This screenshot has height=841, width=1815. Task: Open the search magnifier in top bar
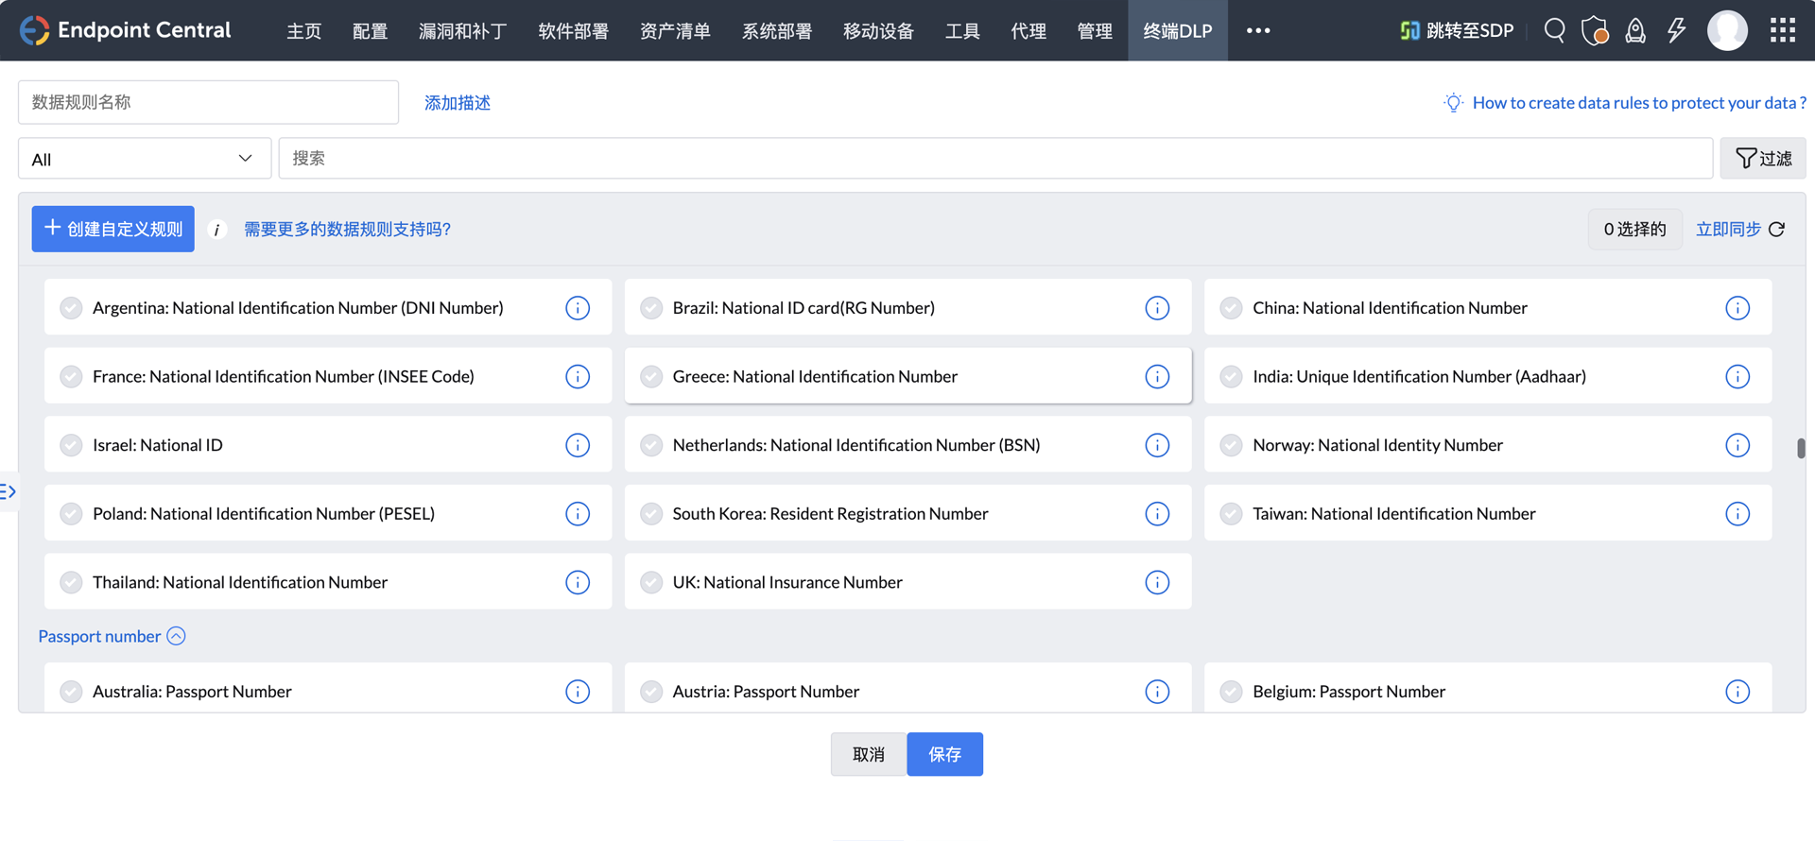click(x=1554, y=30)
